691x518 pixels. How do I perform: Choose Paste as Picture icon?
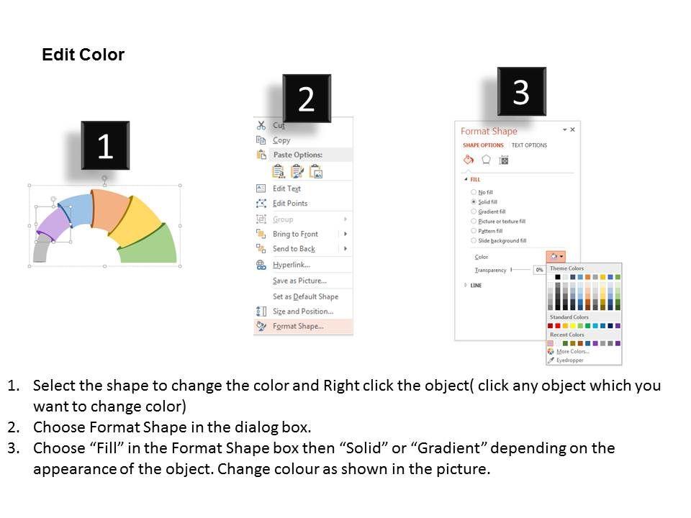[x=315, y=171]
